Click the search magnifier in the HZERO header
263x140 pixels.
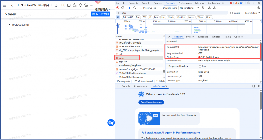[x=63, y=5]
